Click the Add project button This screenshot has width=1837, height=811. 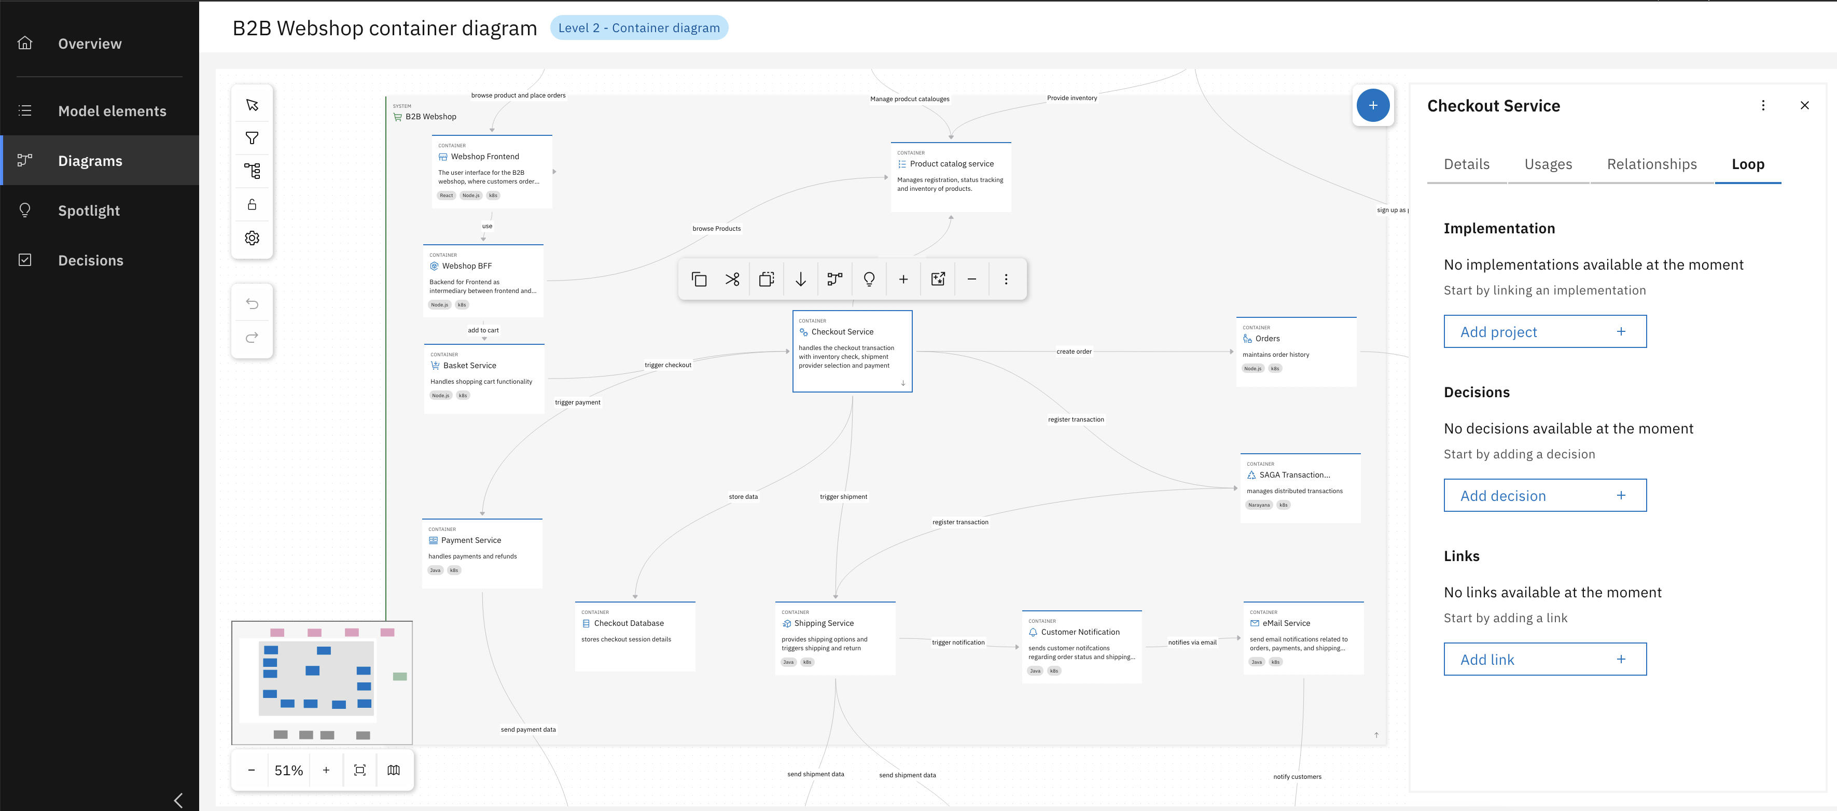[1544, 332]
